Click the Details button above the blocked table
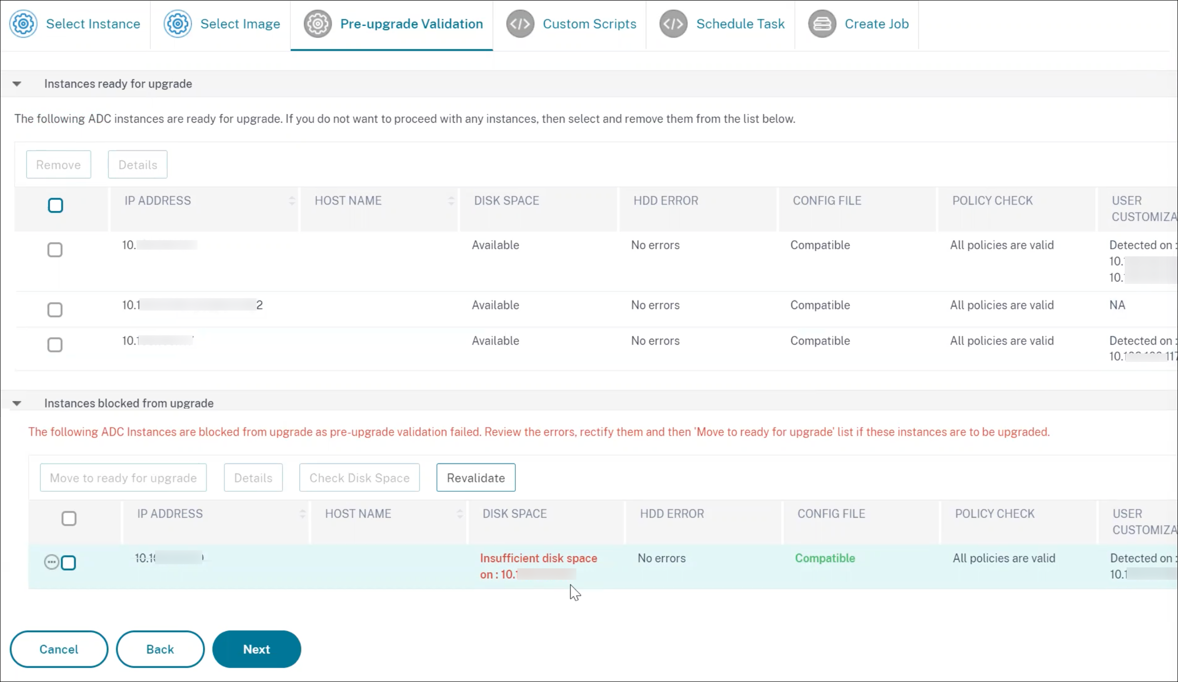The width and height of the screenshot is (1178, 682). 253,477
